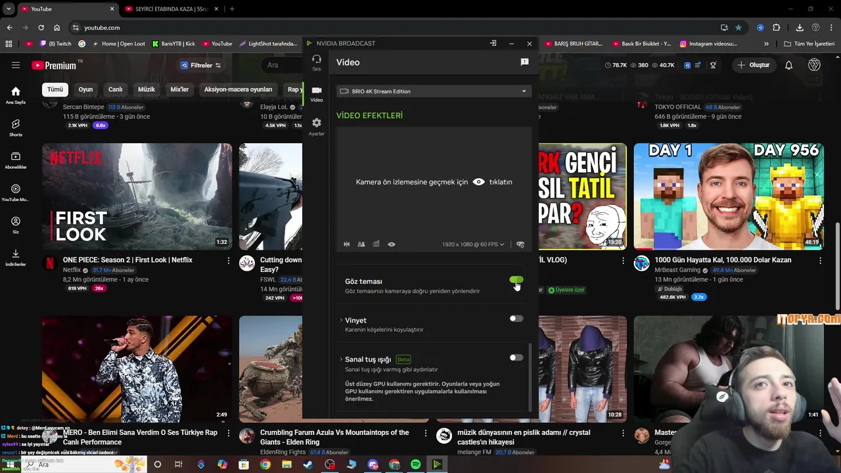Enable the Sanal tuş ışığı toggle
The height and width of the screenshot is (473, 841).
pyautogui.click(x=516, y=357)
